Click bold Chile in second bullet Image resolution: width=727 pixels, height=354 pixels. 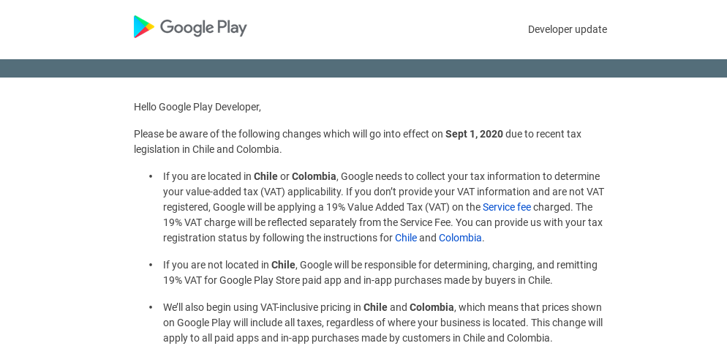[283, 265]
